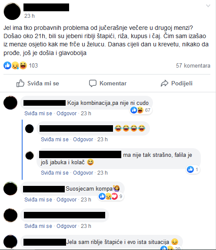Click the like reaction on 'jabuka i kolač' reply
Image resolution: width=216 pixels, height=250 pixels.
[193, 169]
